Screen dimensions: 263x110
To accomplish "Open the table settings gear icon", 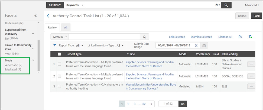I will click(250, 37).
